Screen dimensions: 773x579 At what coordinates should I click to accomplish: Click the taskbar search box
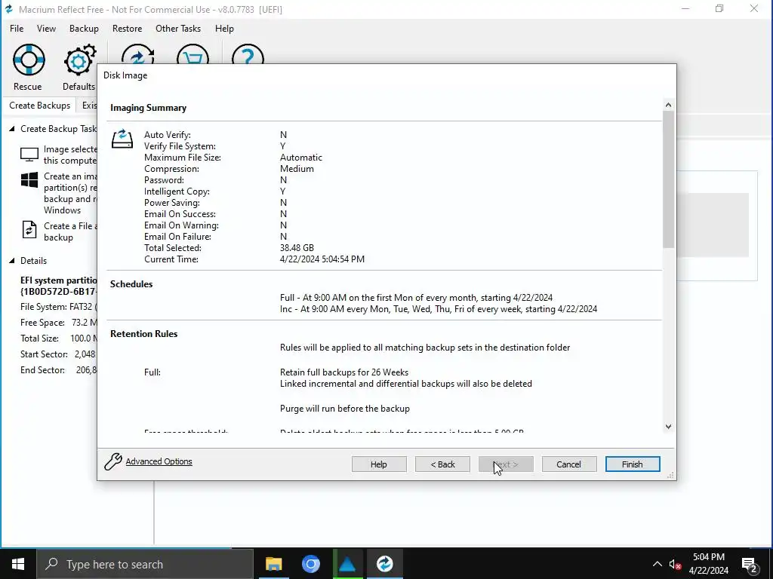(145, 564)
